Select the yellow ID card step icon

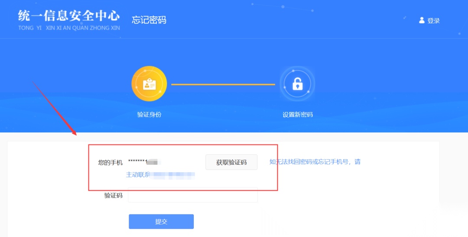149,83
